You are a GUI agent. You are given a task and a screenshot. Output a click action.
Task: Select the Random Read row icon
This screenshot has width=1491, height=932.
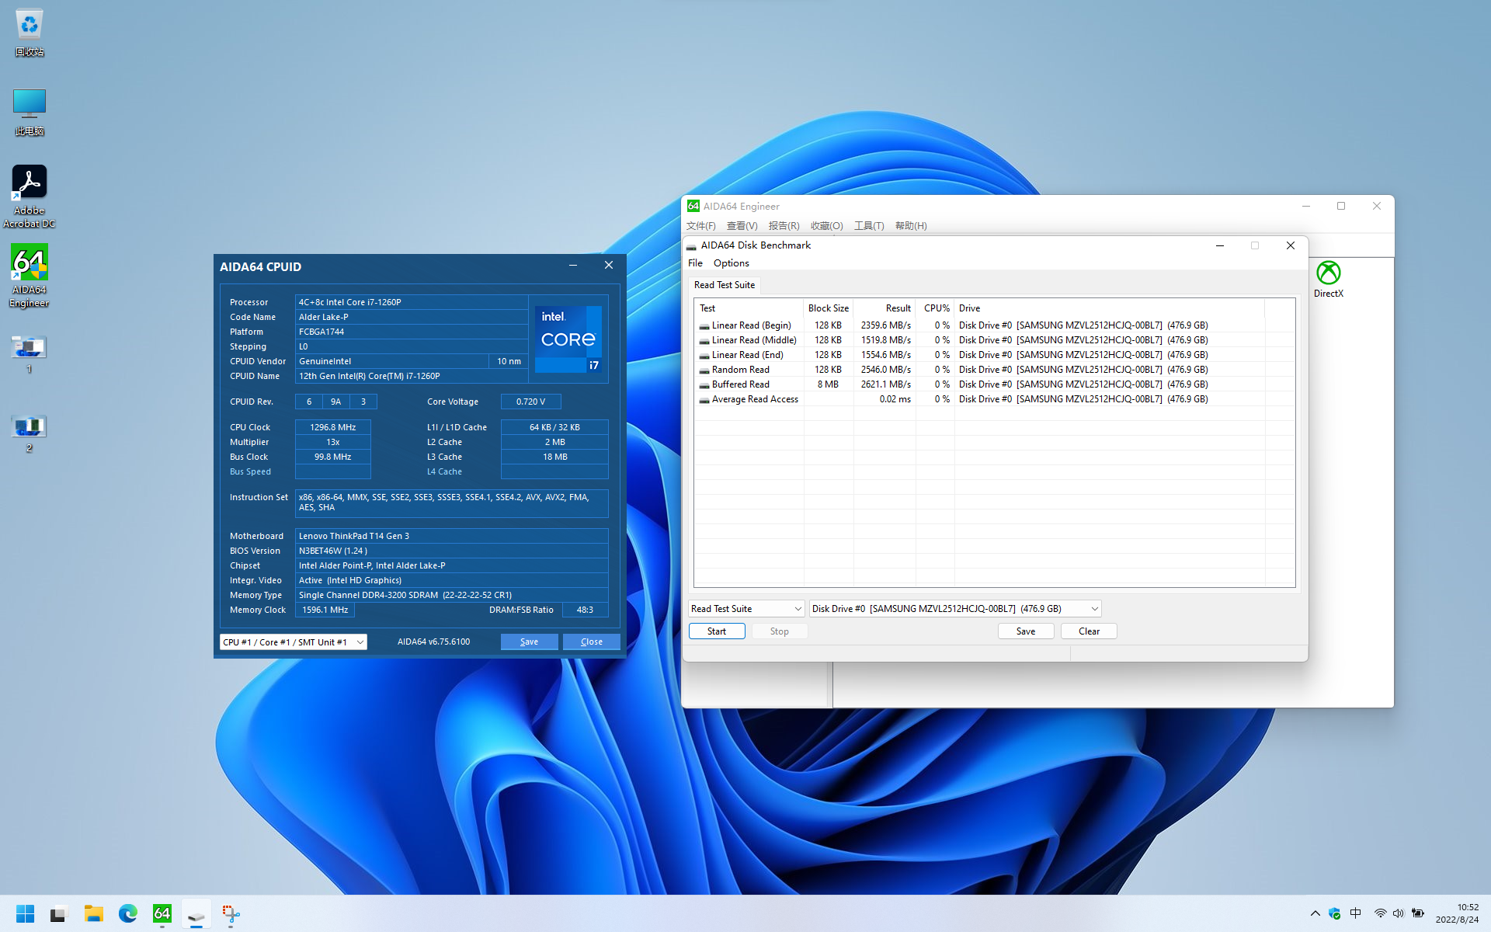point(704,370)
